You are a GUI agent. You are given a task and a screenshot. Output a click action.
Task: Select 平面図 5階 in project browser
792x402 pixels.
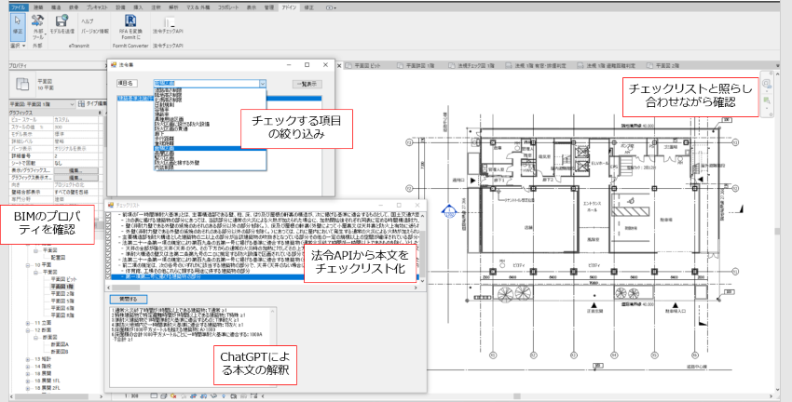tap(62, 301)
